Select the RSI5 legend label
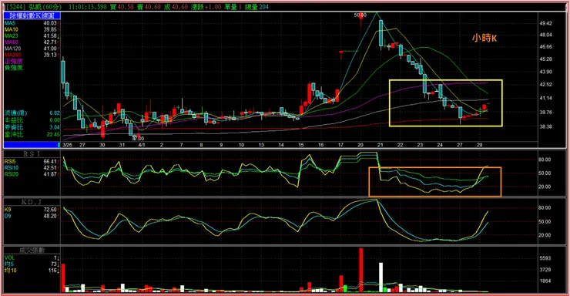 click(10, 161)
